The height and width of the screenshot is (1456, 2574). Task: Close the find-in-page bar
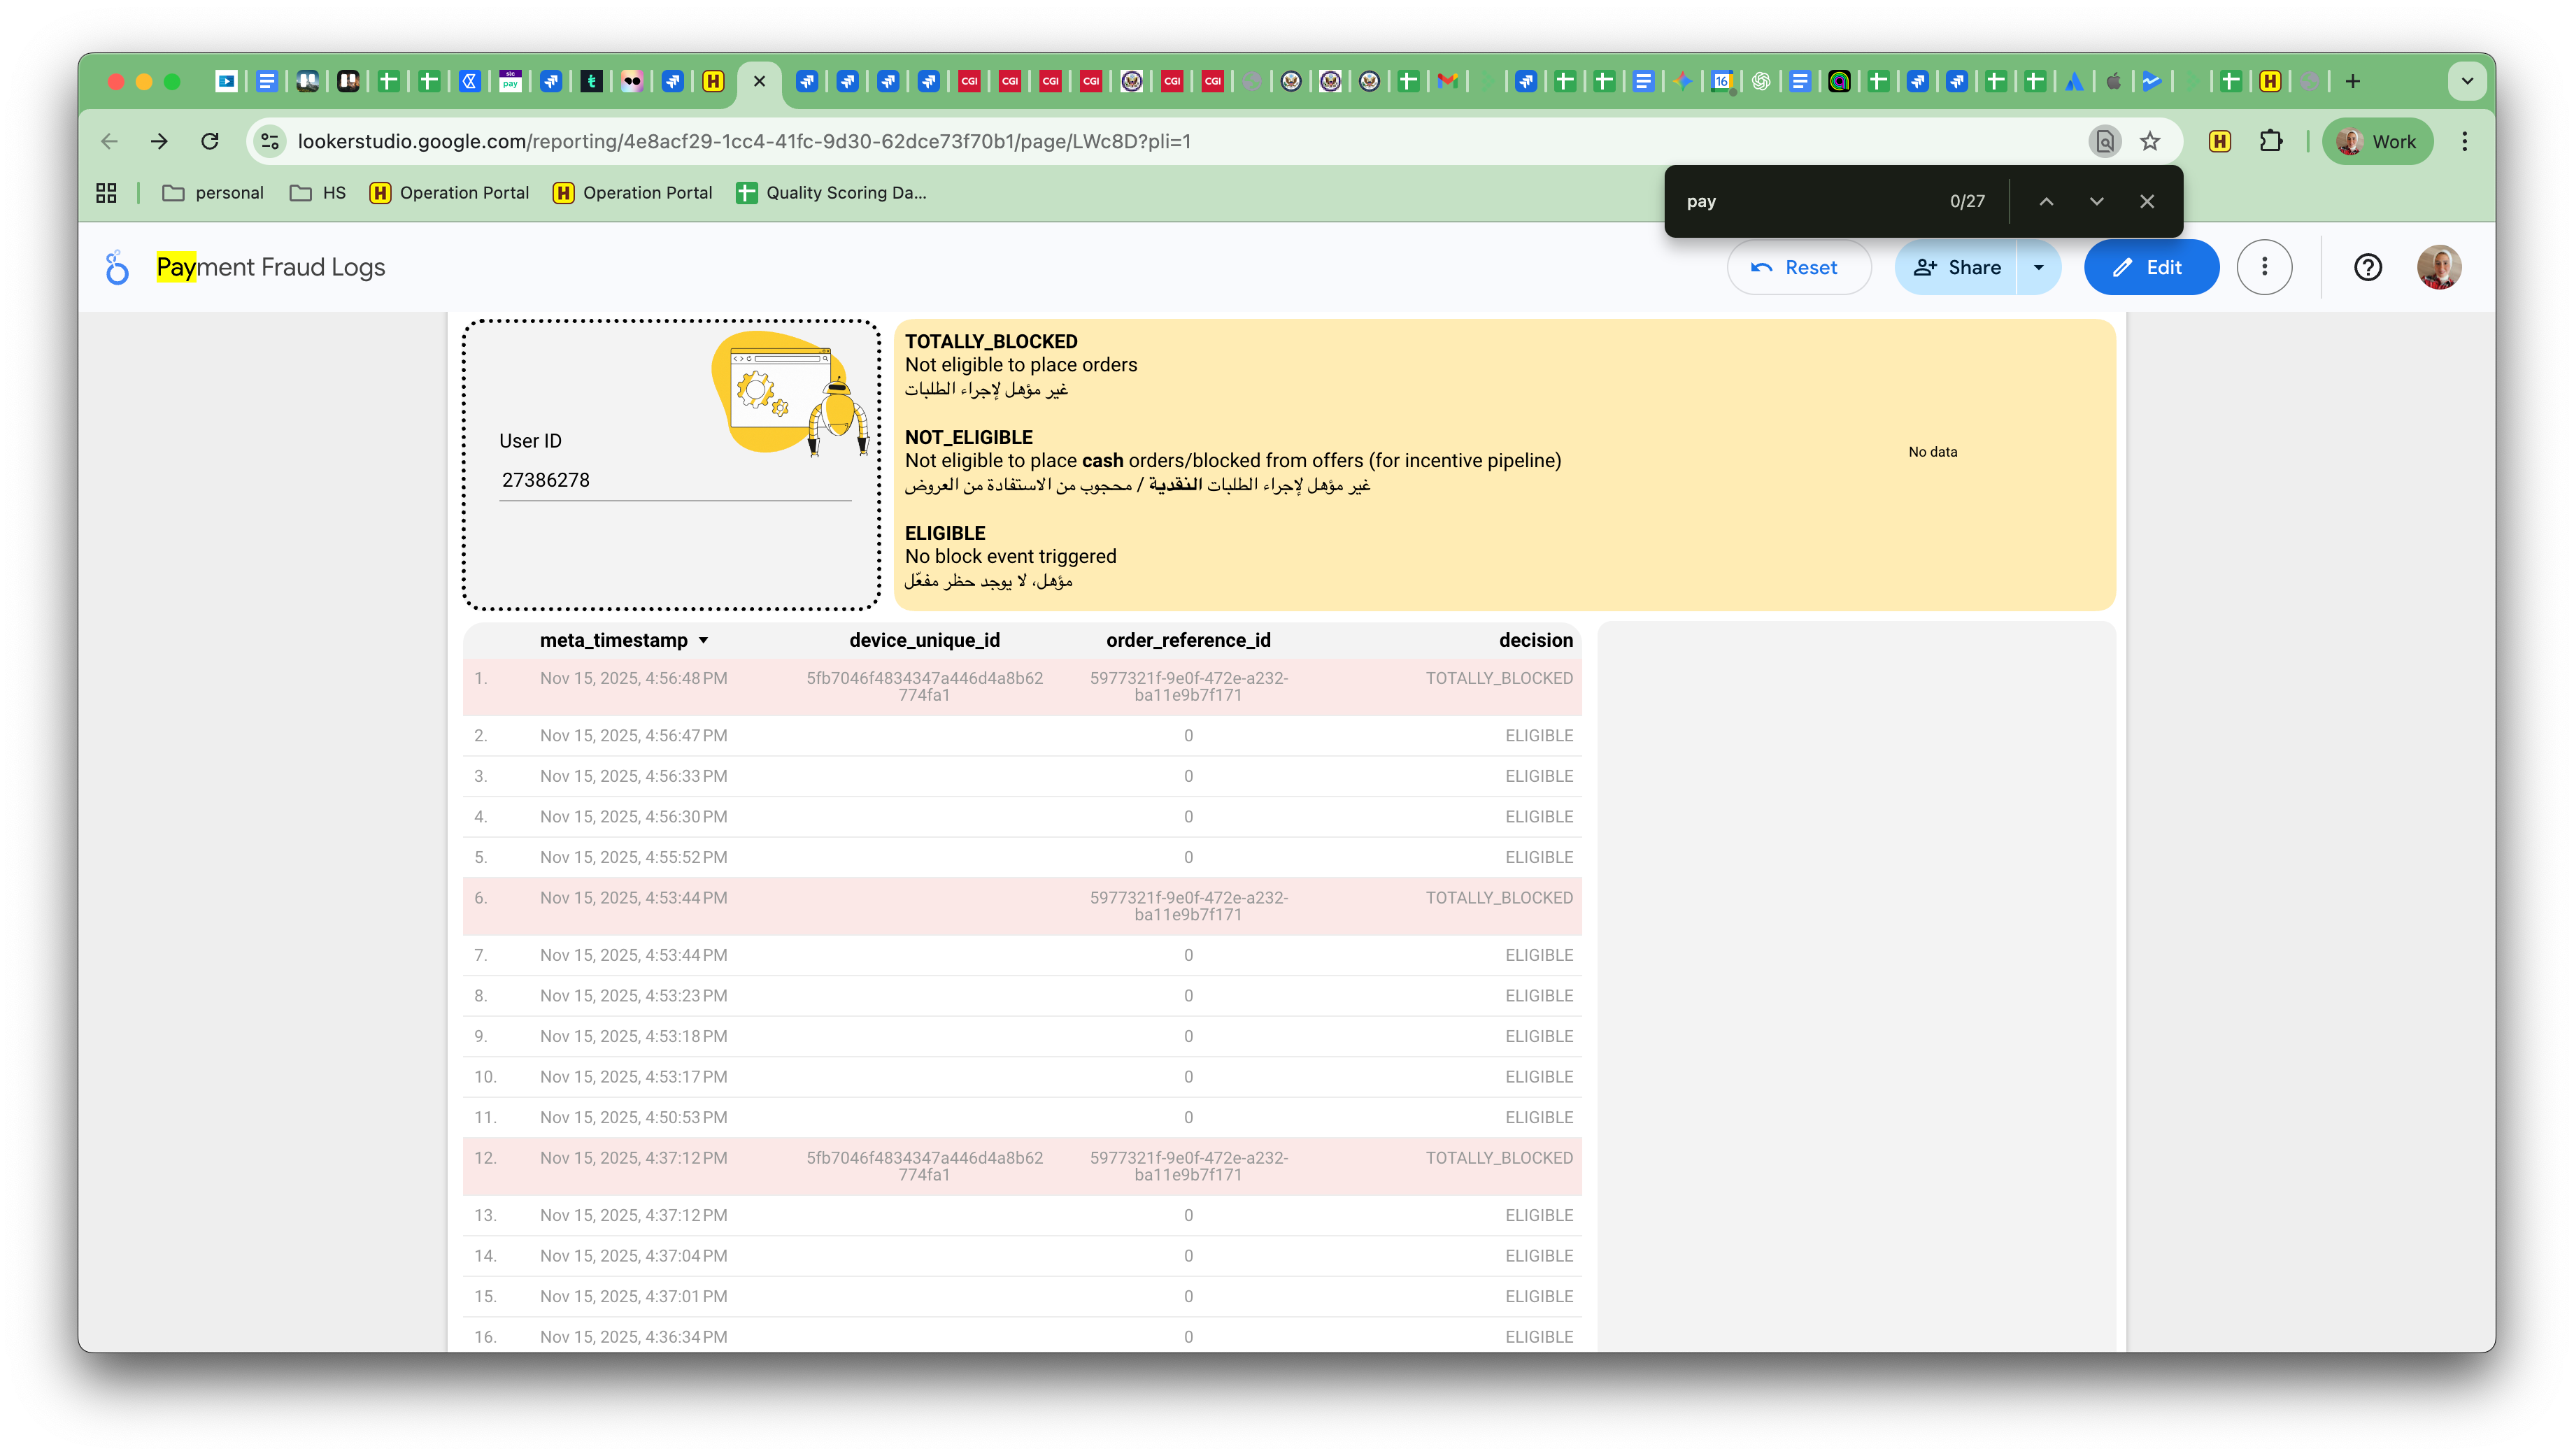pyautogui.click(x=2146, y=201)
